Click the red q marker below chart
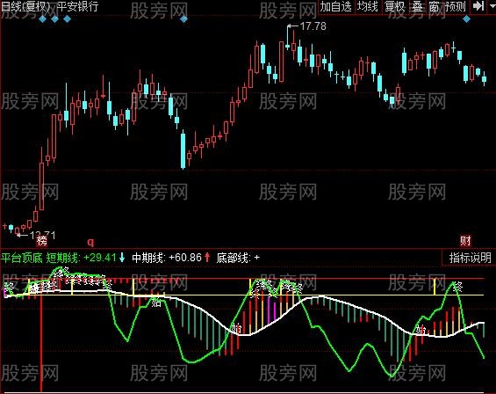Viewport: 496px width, 394px height. (x=90, y=243)
